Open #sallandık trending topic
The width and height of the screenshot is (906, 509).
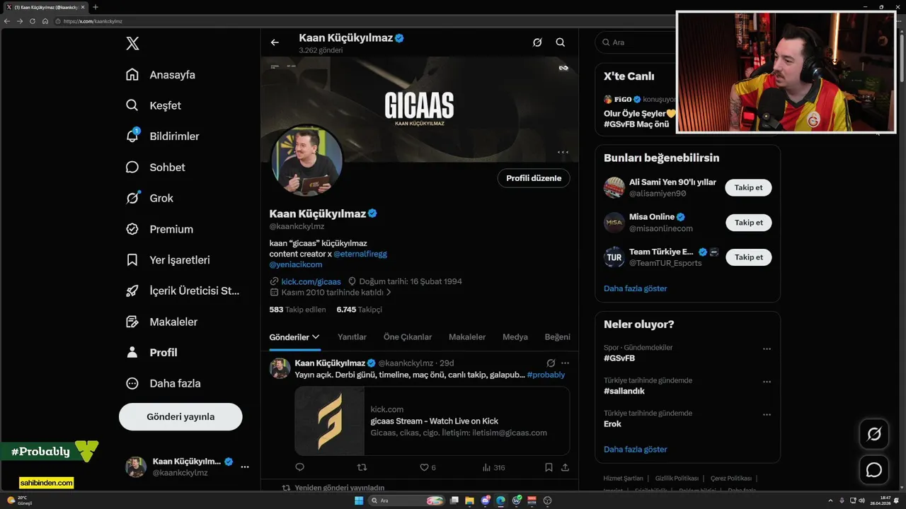point(624,391)
